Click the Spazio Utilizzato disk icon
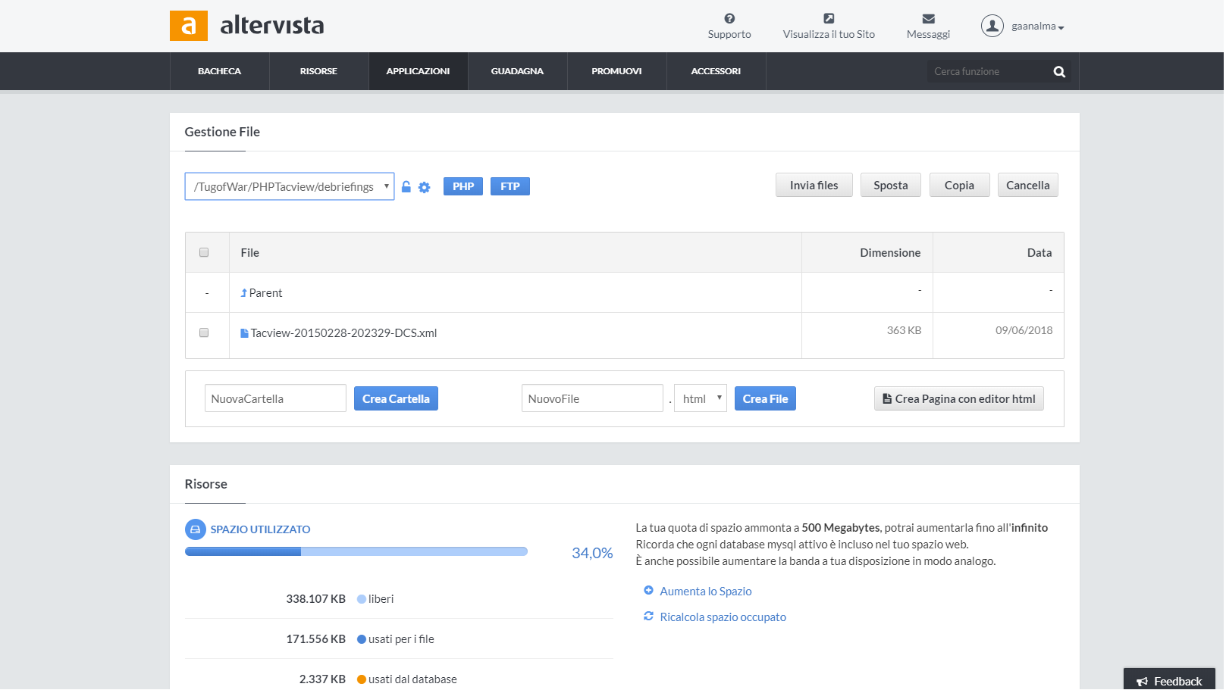 click(196, 529)
